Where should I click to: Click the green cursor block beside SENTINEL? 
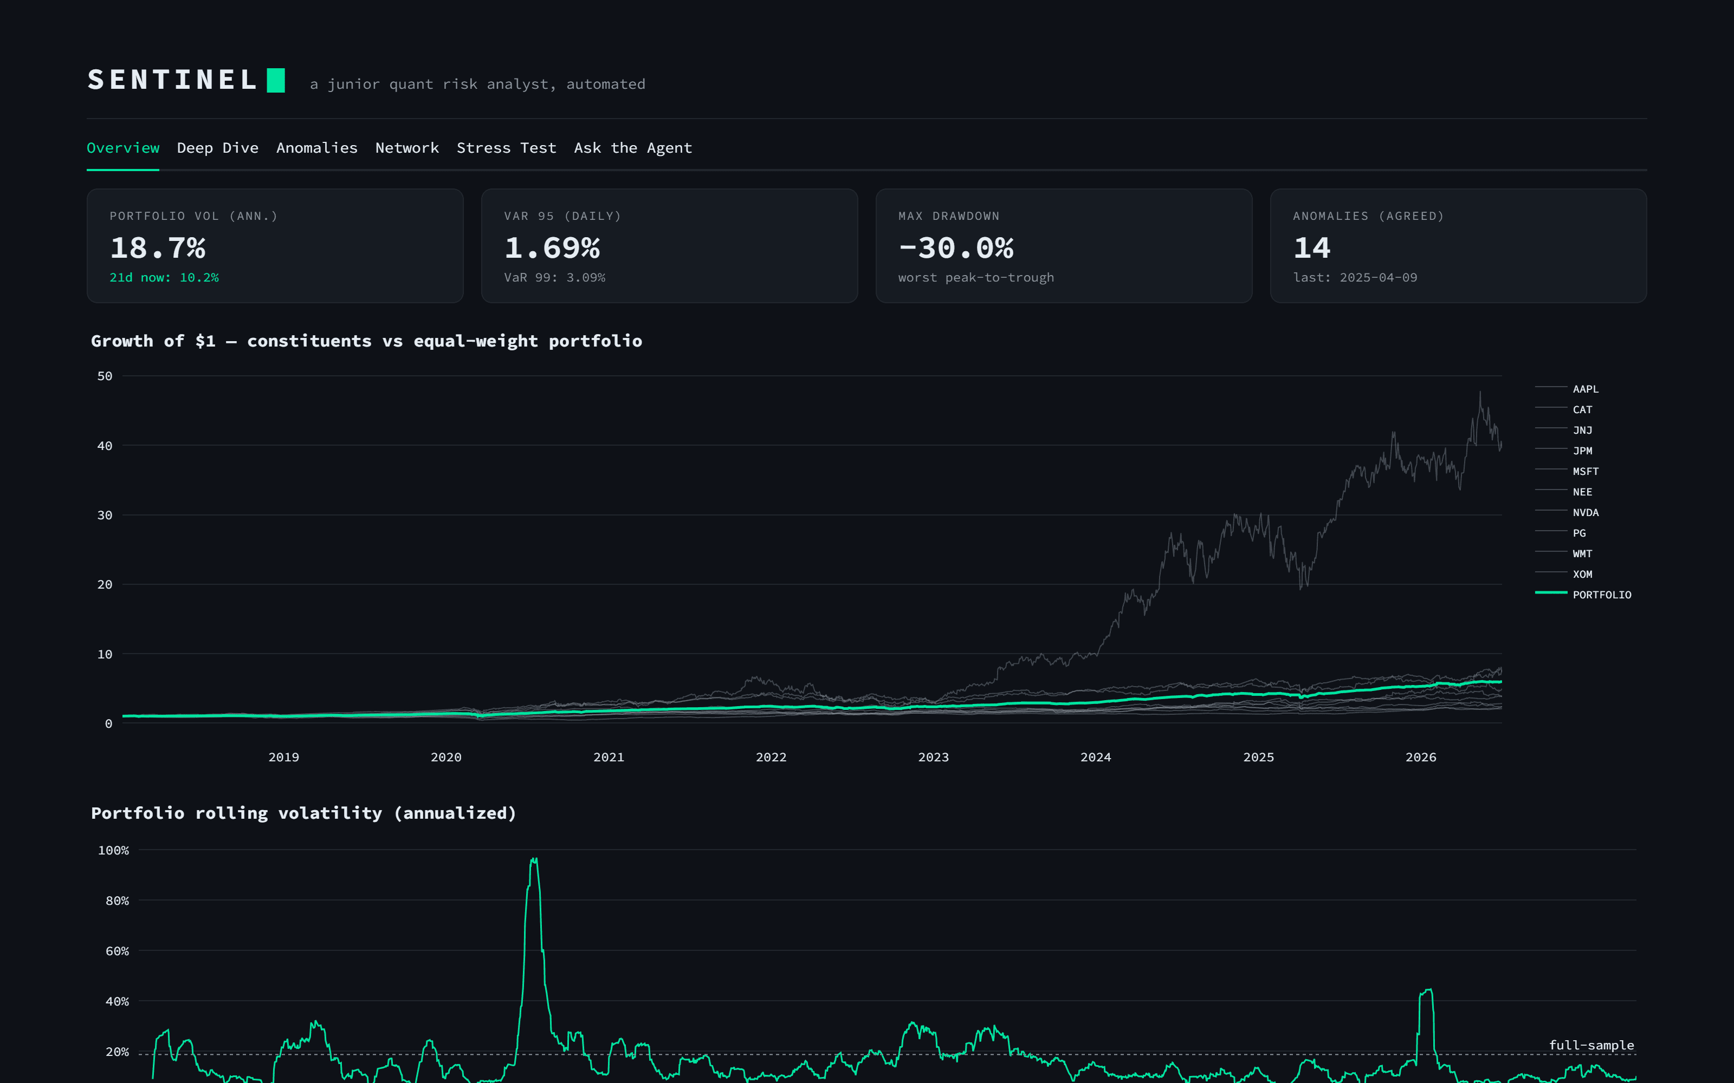tap(276, 80)
